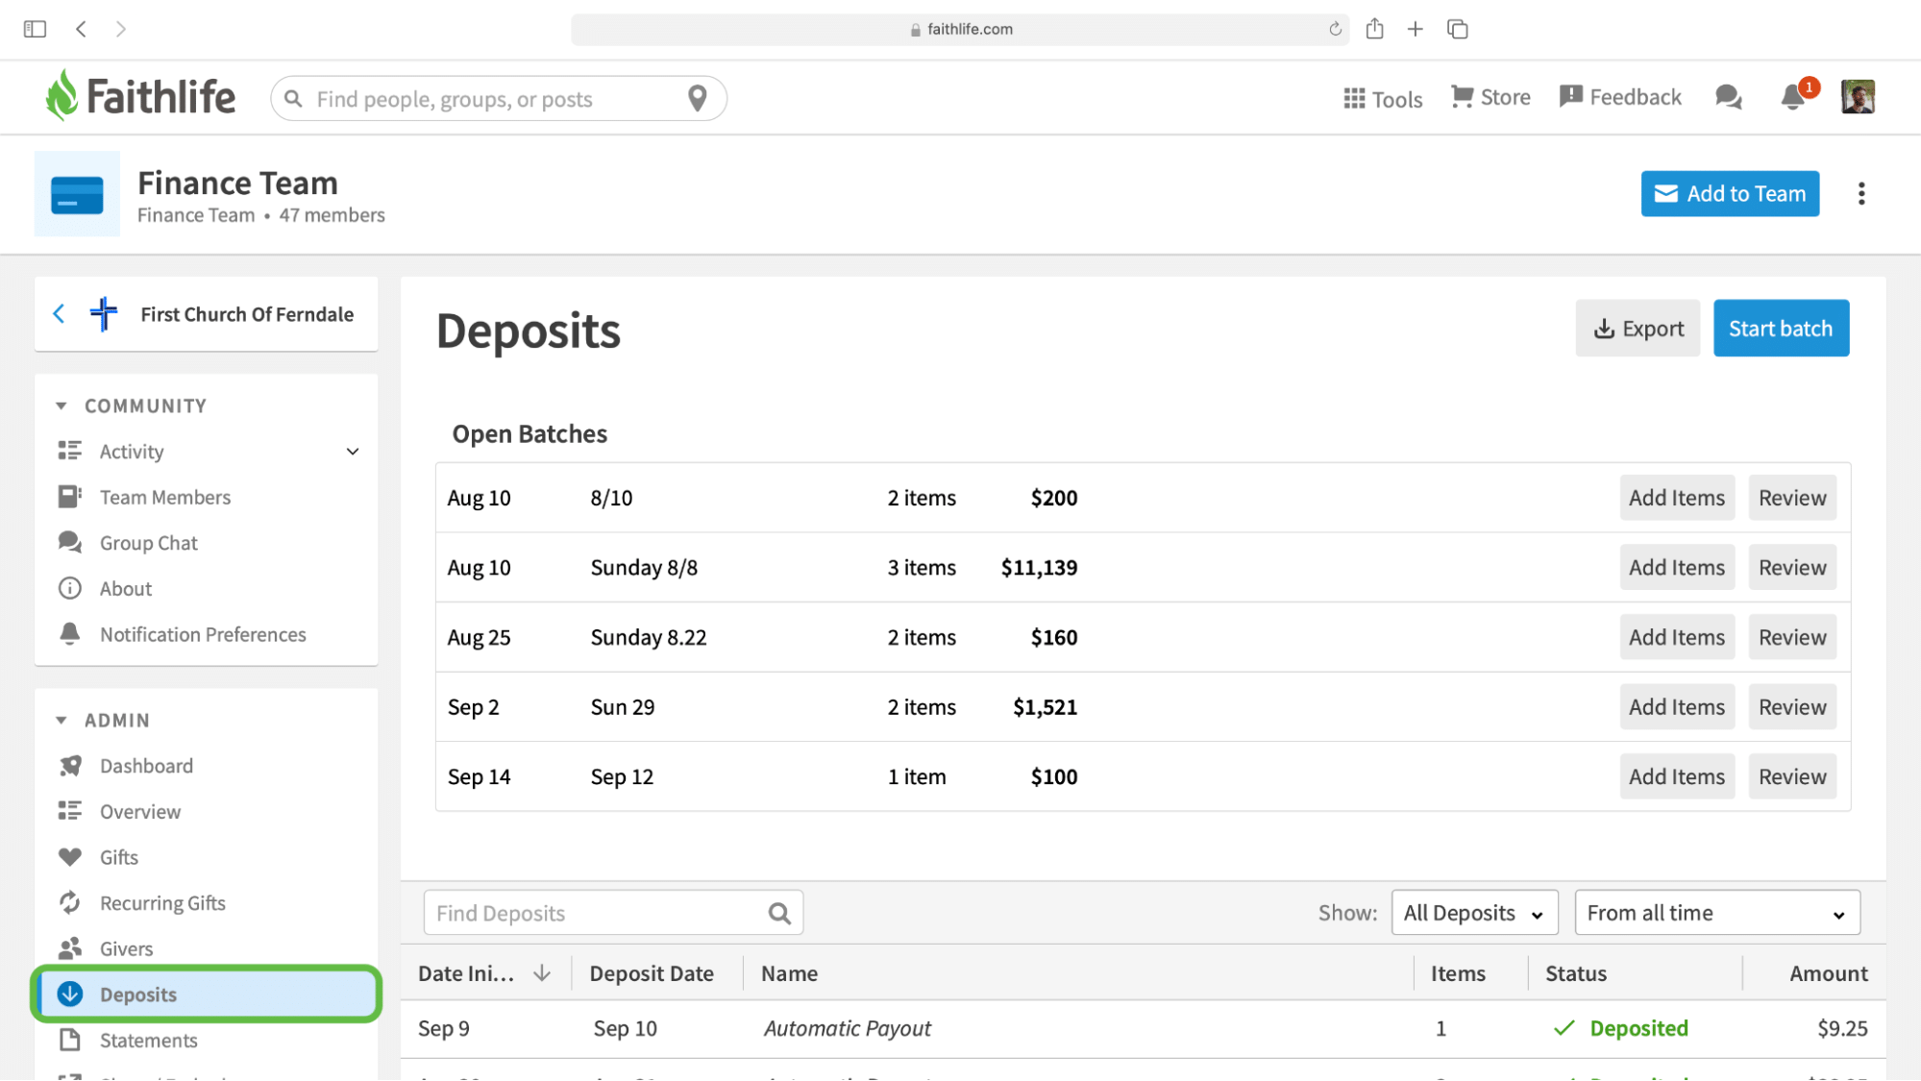Open First Church Of Ferndale link
Image resolution: width=1921 pixels, height=1081 pixels.
[x=247, y=314]
